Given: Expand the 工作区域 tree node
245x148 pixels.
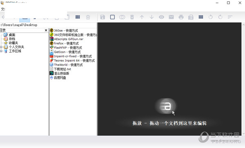Looking at the screenshot, I should (1, 51).
